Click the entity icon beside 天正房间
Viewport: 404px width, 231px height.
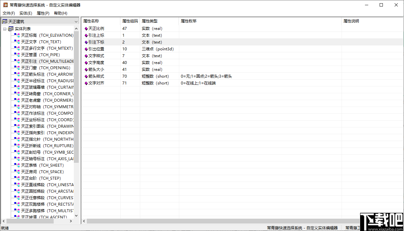17,172
